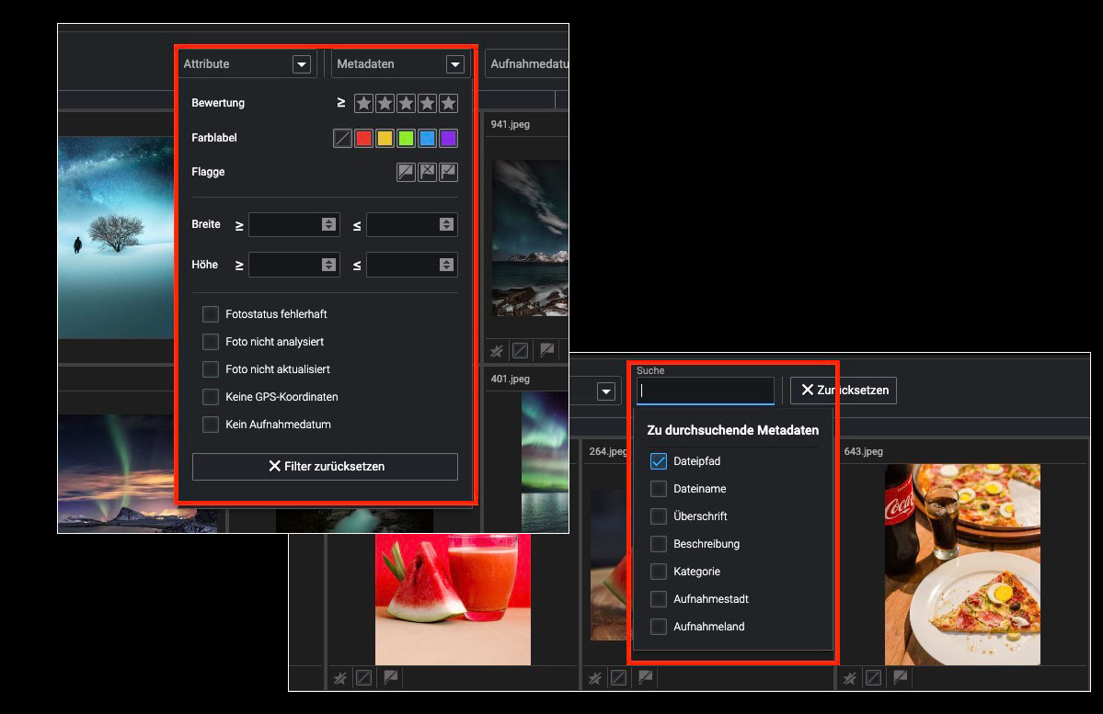Screen dimensions: 1103x714
Task: Uncheck the Dateipfad checkbox
Action: click(x=659, y=461)
